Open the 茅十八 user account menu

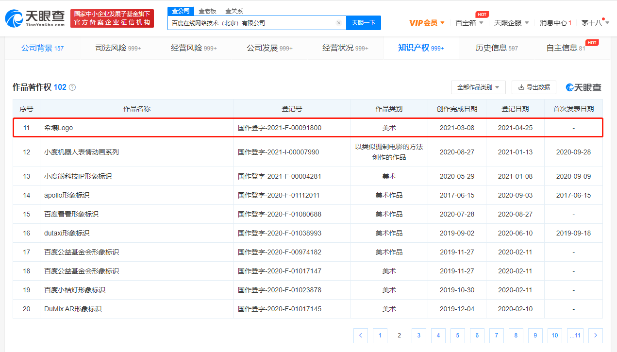pyautogui.click(x=595, y=23)
